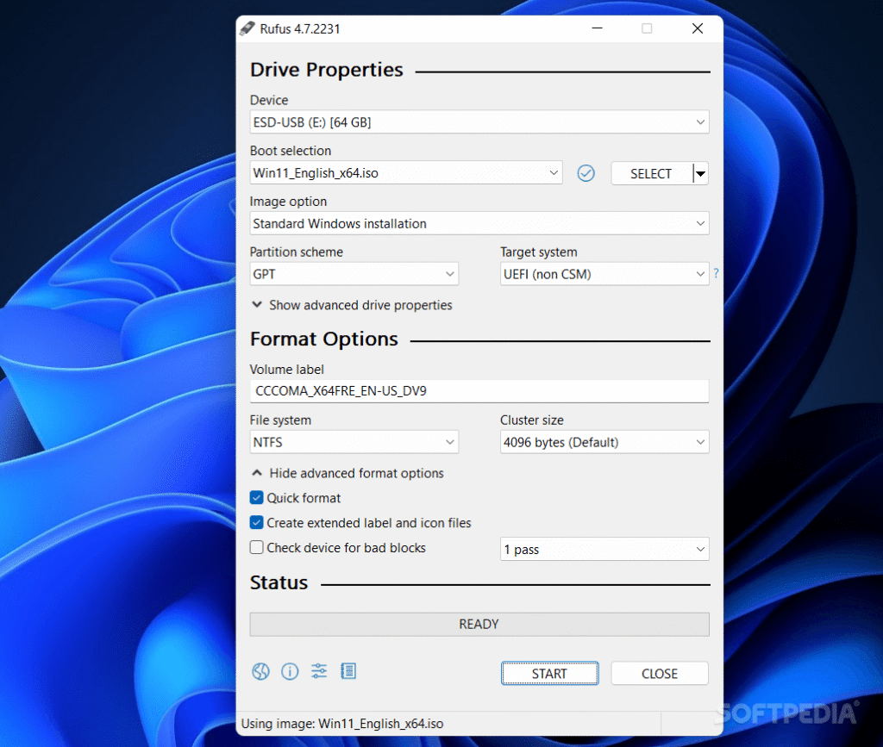Uncheck Create extended label and icon files
883x747 pixels.
pos(256,523)
